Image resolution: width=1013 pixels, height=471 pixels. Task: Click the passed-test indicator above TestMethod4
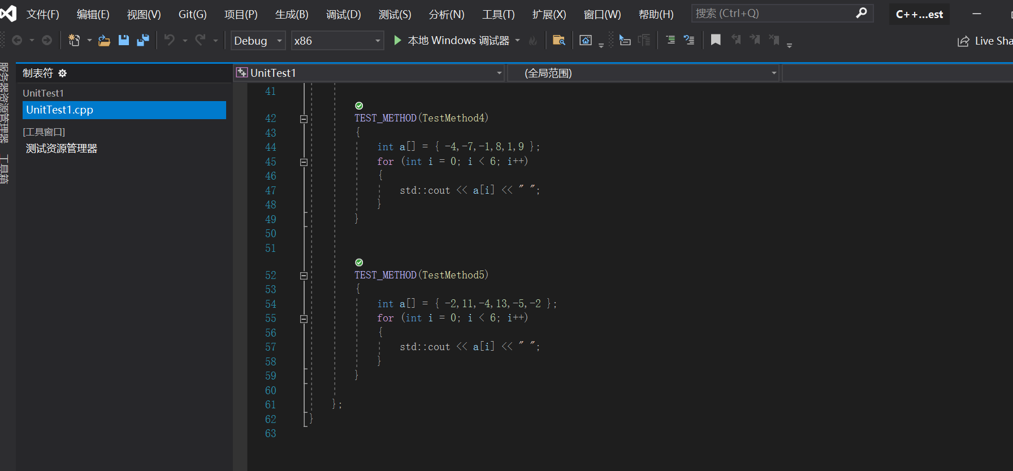click(x=359, y=106)
